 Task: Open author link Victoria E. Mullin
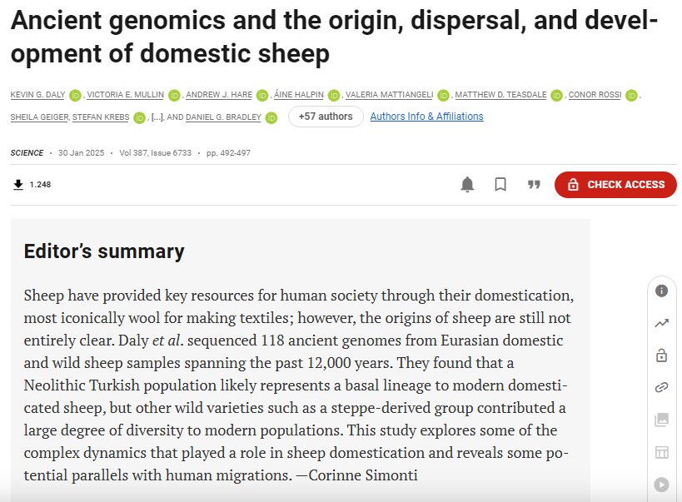tap(125, 95)
